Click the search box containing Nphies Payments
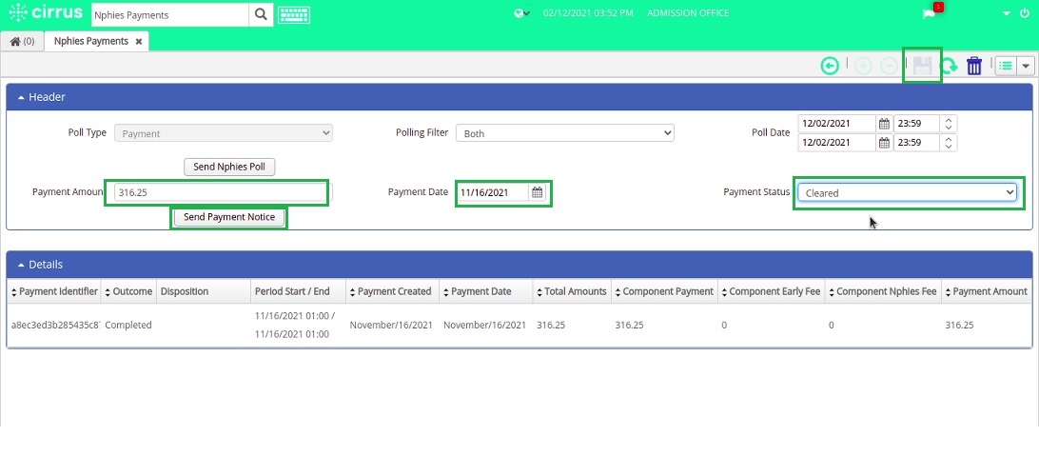 169,14
